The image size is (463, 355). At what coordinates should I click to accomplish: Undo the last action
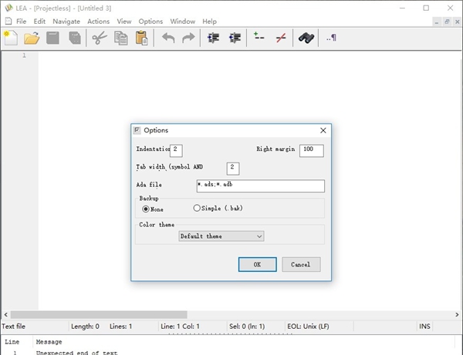coord(168,38)
